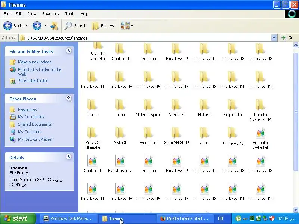Screen dimensions: 299x224
Task: Open the Tools menu
Action: (70, 14)
